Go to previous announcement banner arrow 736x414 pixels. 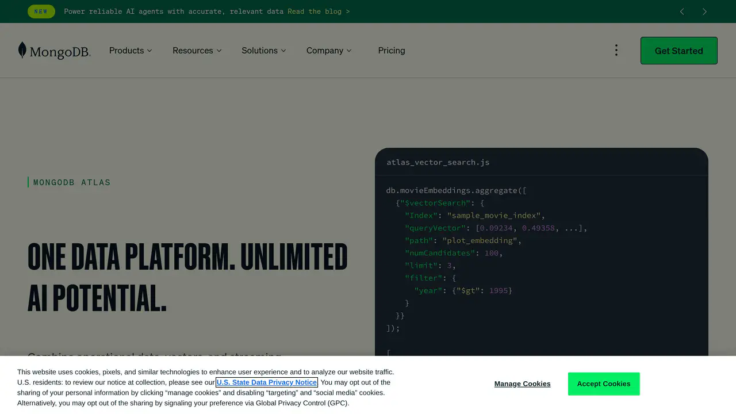click(x=682, y=11)
